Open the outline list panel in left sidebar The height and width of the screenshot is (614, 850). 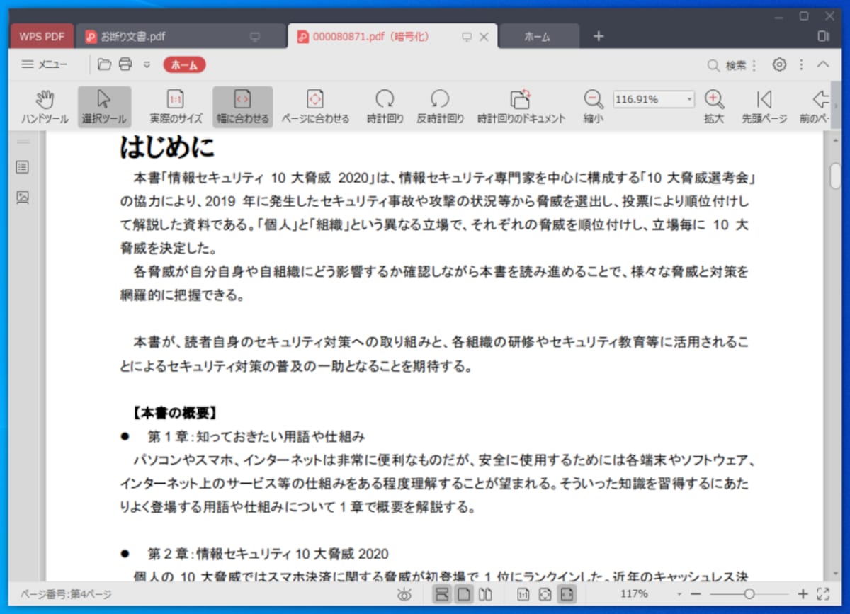(x=23, y=167)
